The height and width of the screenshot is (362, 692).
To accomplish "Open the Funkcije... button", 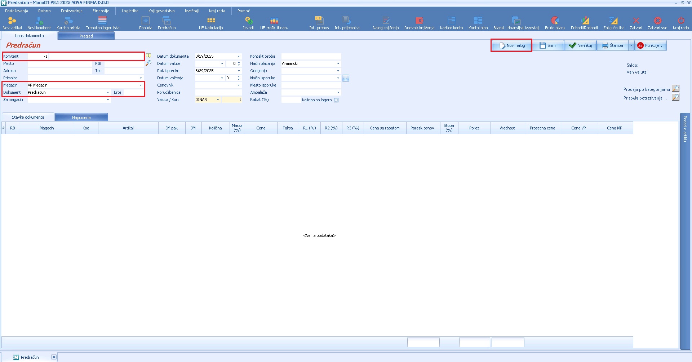I will [651, 45].
